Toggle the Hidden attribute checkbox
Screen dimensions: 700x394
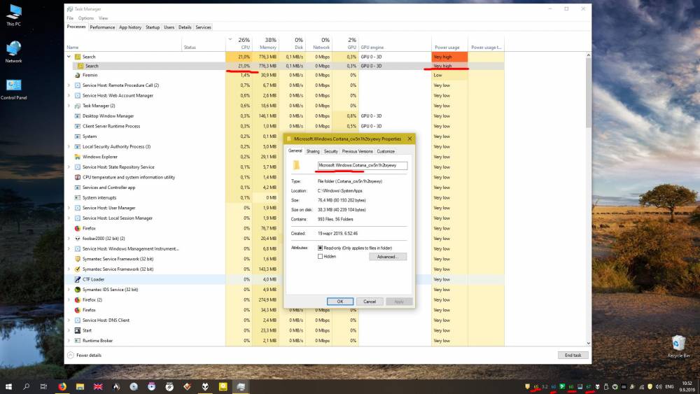320,257
